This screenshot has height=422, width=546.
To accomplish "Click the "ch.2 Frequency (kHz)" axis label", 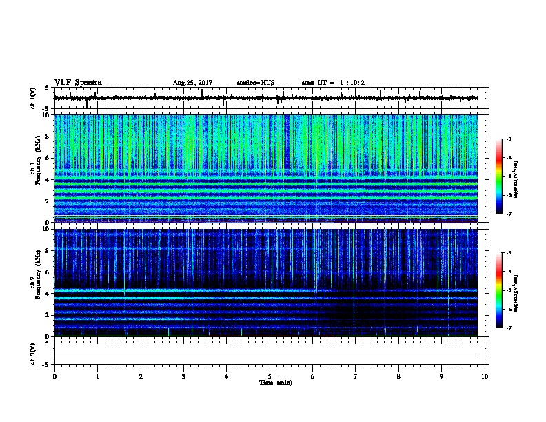I will click(x=36, y=274).
